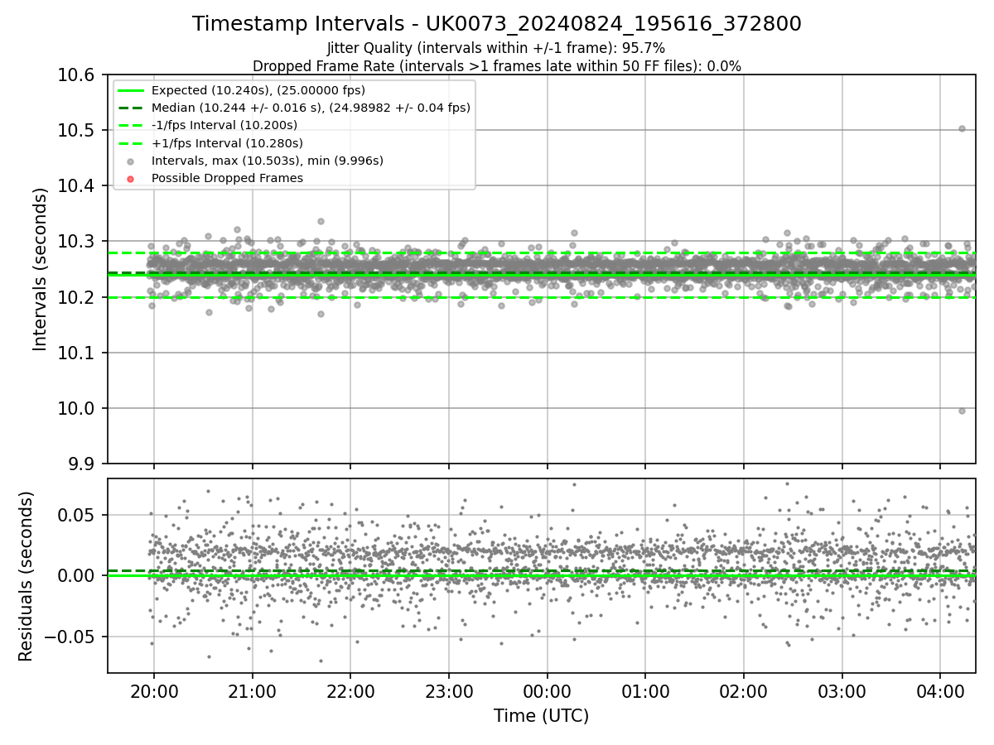The image size is (994, 745).
Task: Select the Jitter Quality 95.7% subtitle text
Action: [x=496, y=49]
